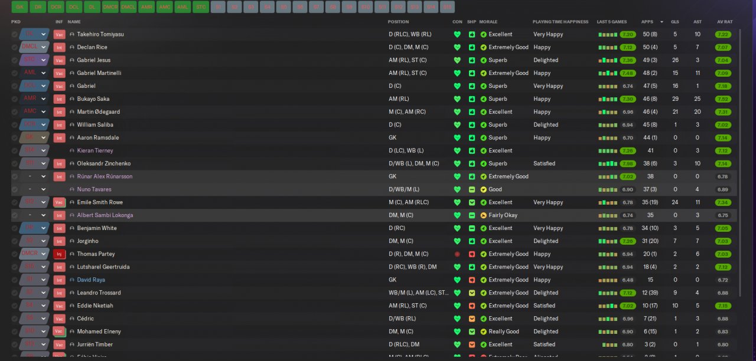Click the Int status icon for Bukayo Saka
The width and height of the screenshot is (756, 361).
59,99
